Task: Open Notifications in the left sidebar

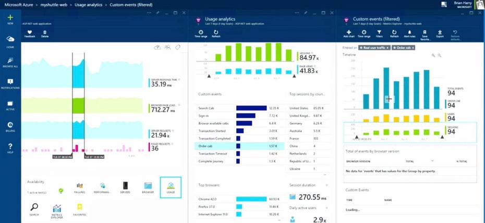Action: [10, 83]
